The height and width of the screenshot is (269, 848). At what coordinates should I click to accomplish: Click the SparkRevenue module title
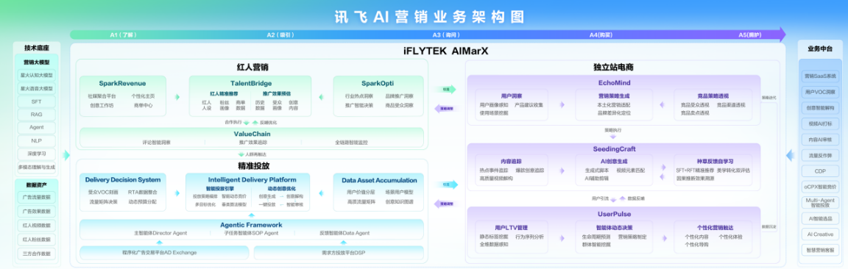(x=122, y=84)
